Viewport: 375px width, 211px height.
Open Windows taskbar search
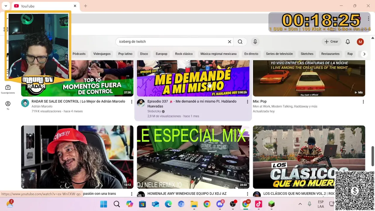(x=117, y=204)
